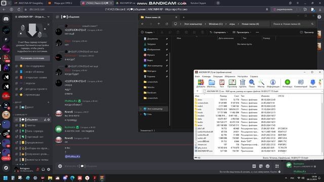Dismiss the server boost notice in Discord
Screen dimensions: 324x182
click(49, 25)
